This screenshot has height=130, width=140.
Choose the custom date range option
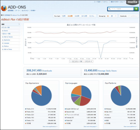(x=92, y=16)
